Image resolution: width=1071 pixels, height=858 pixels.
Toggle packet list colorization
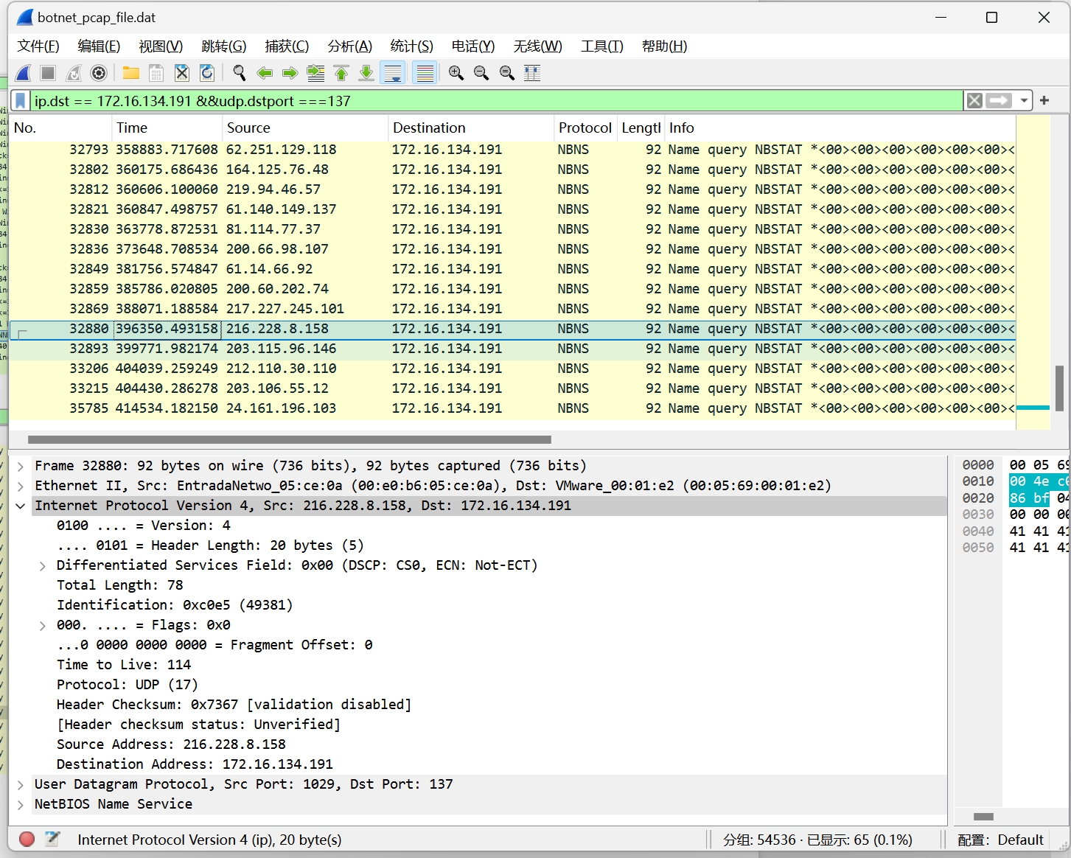point(425,73)
